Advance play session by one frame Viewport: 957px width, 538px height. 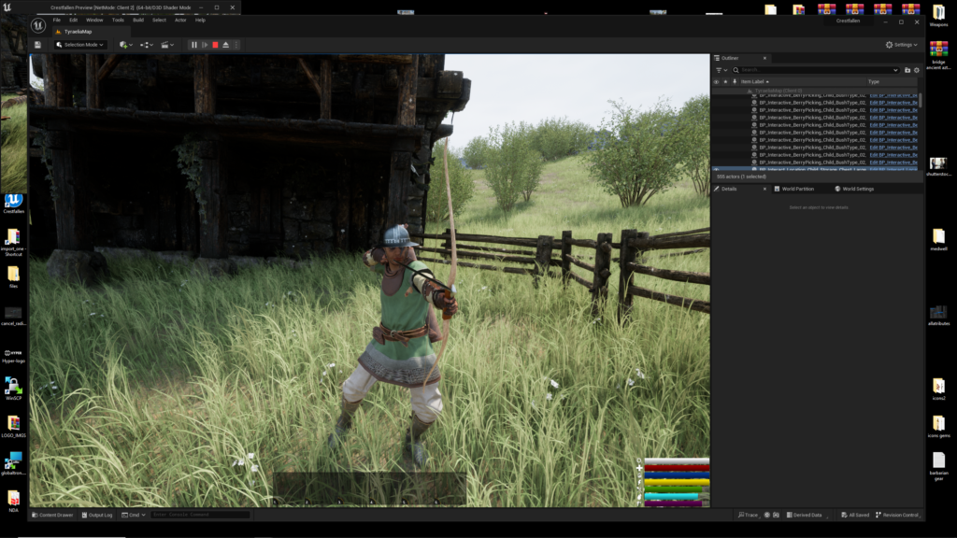click(205, 45)
